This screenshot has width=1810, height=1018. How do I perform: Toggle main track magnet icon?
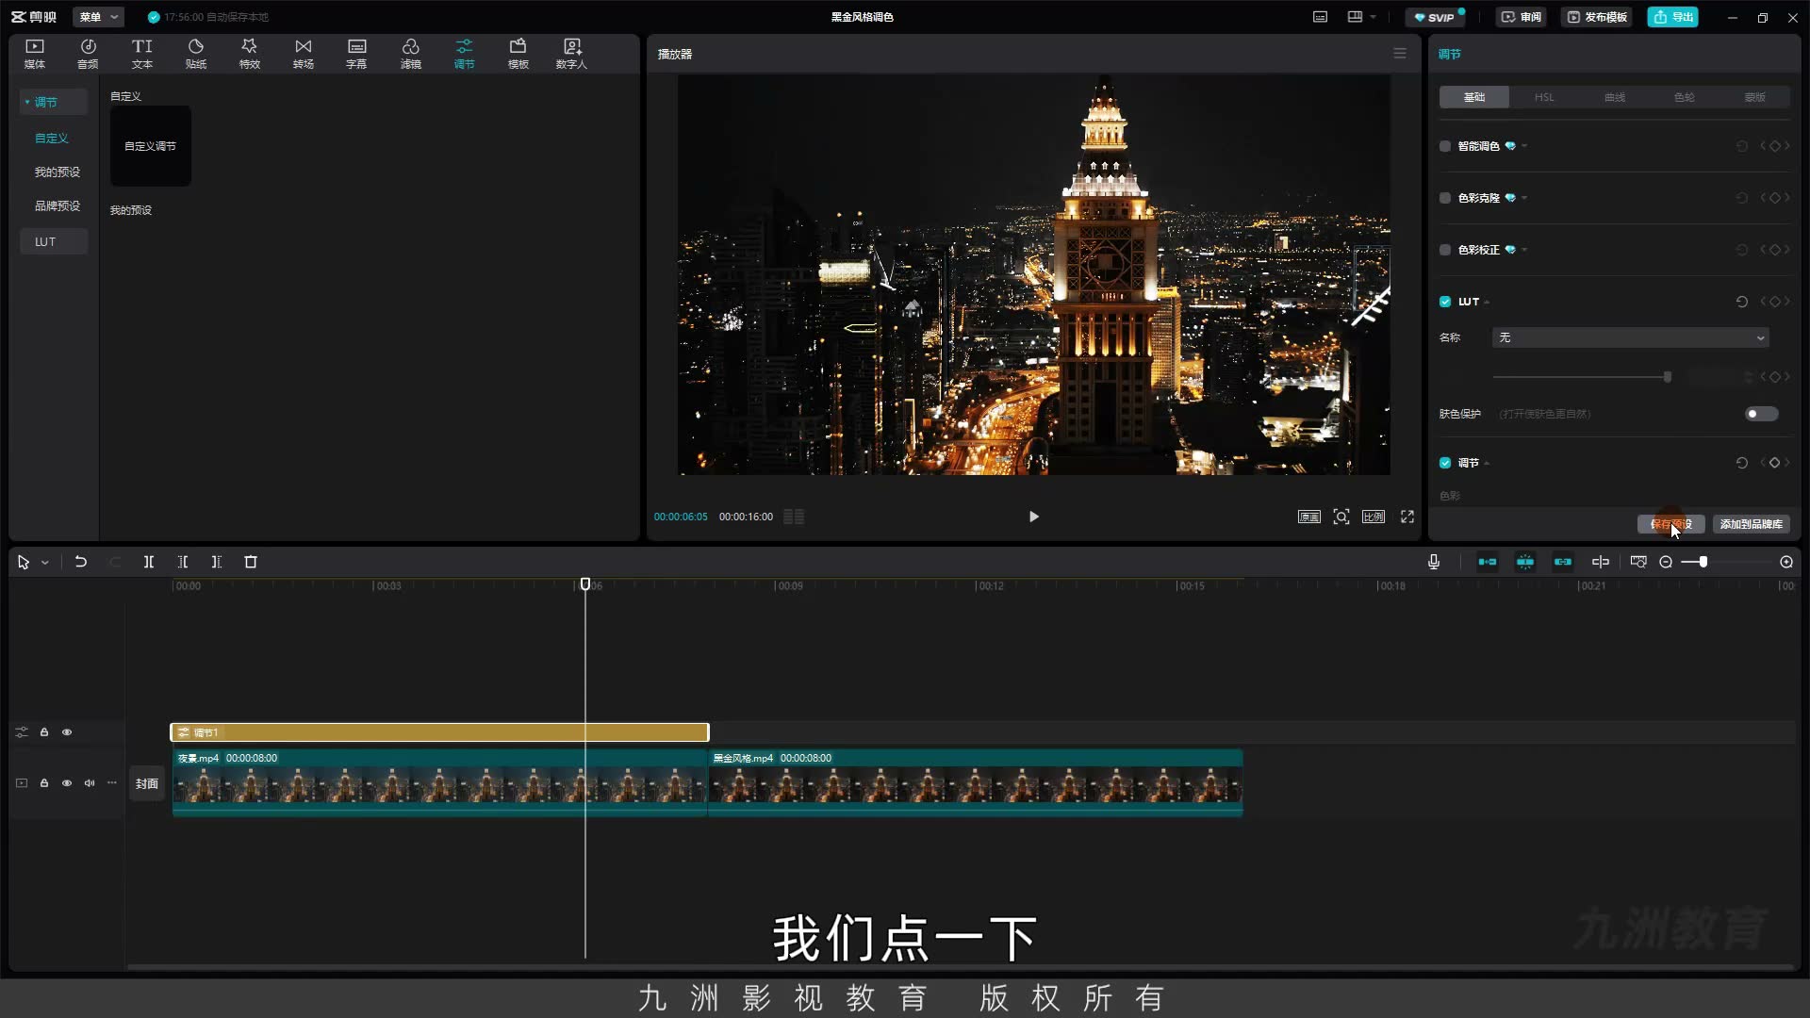pyautogui.click(x=1488, y=562)
